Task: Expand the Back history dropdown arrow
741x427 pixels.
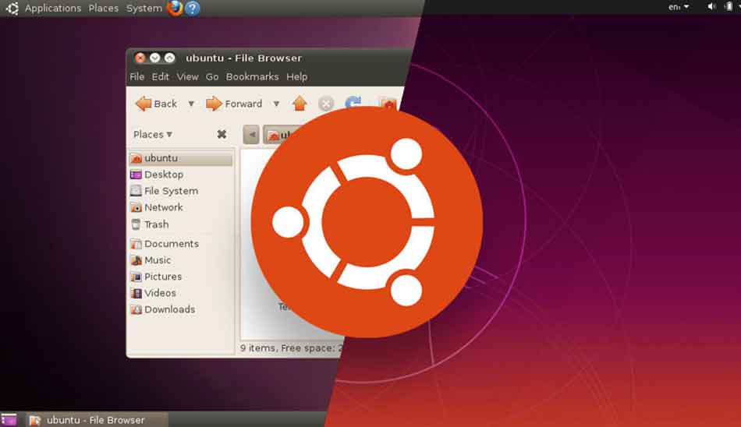Action: click(191, 104)
